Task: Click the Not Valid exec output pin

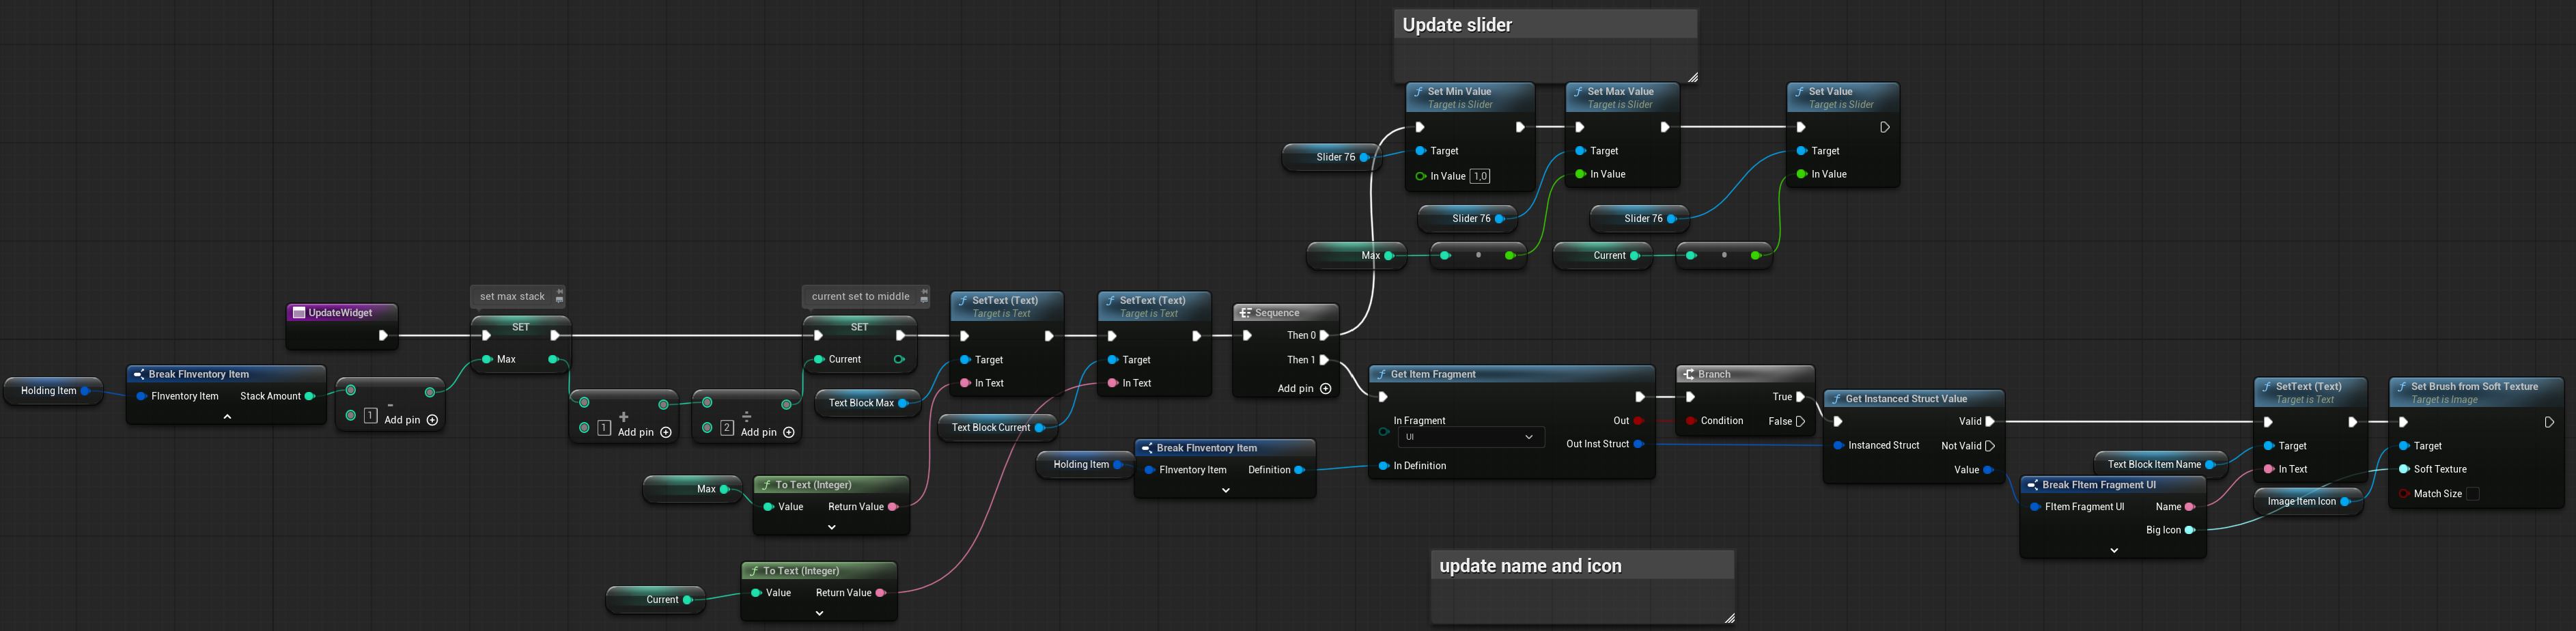Action: pos(1990,446)
